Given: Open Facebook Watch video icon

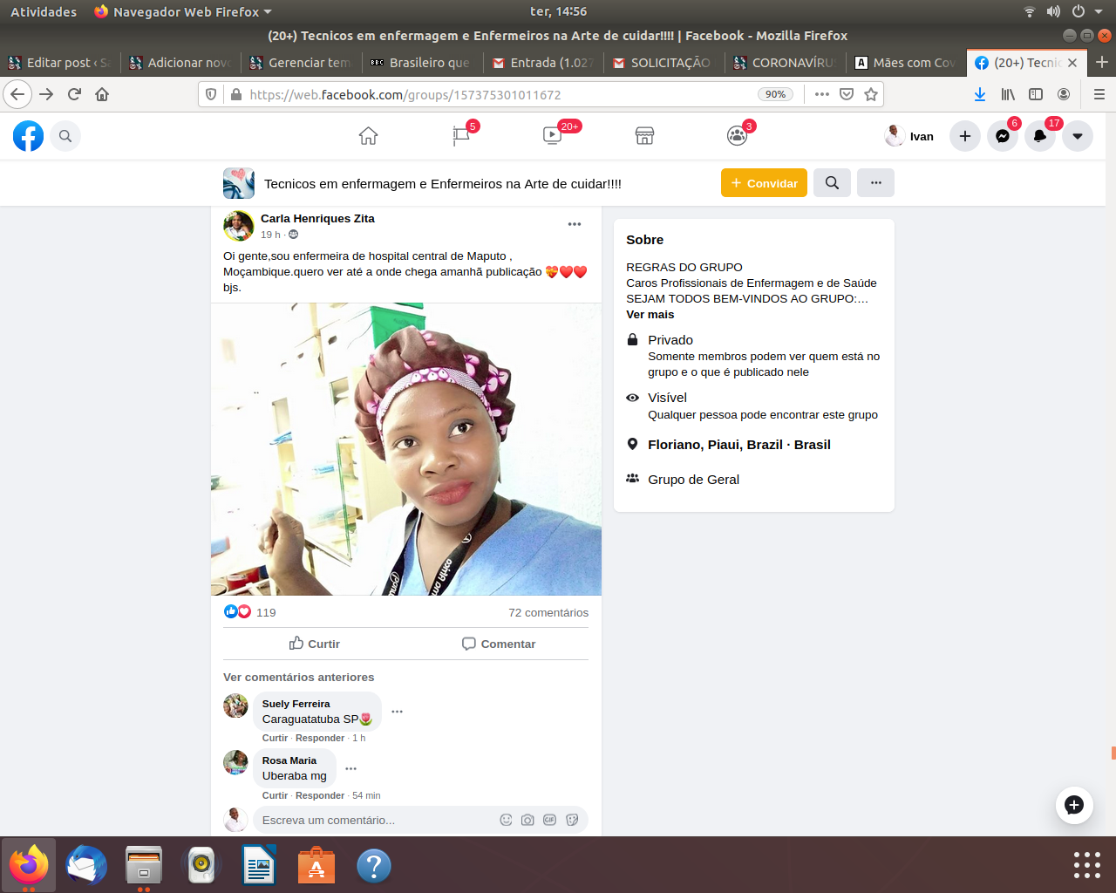Looking at the screenshot, I should tap(552, 136).
